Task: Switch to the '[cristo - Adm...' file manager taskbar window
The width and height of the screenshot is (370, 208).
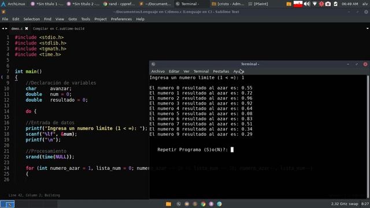Action: point(228,4)
